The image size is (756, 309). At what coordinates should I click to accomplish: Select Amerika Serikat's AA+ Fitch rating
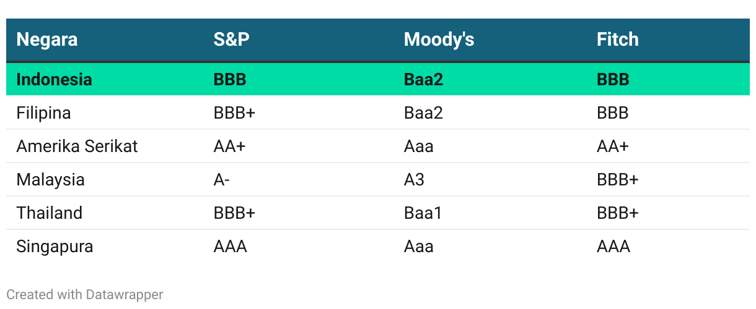612,146
